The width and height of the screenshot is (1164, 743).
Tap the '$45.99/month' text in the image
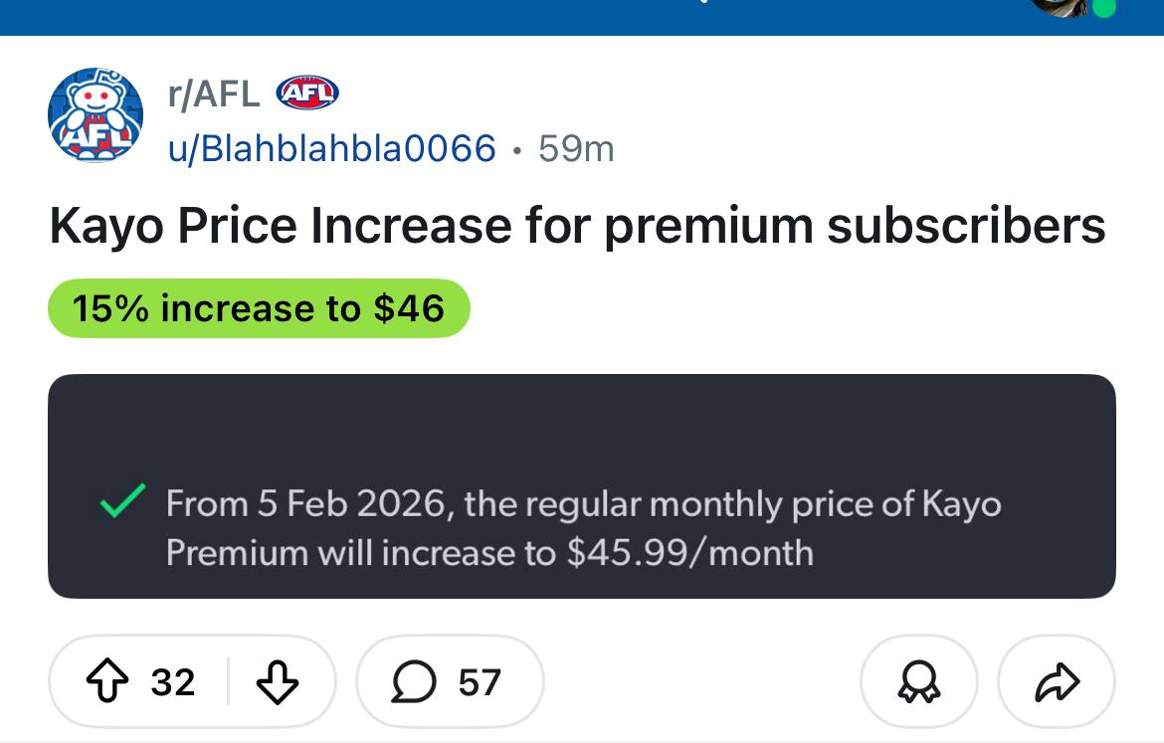[689, 552]
